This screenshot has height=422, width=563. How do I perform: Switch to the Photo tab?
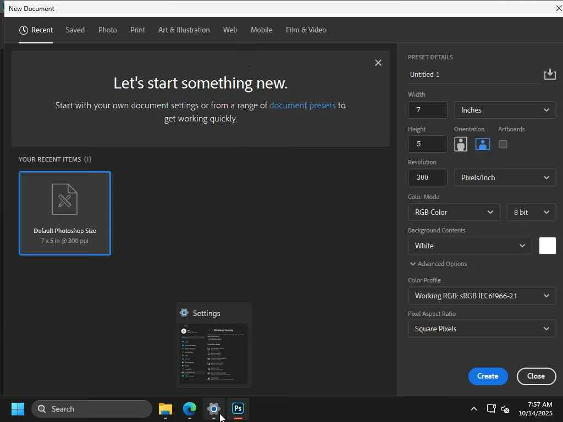[x=108, y=30]
